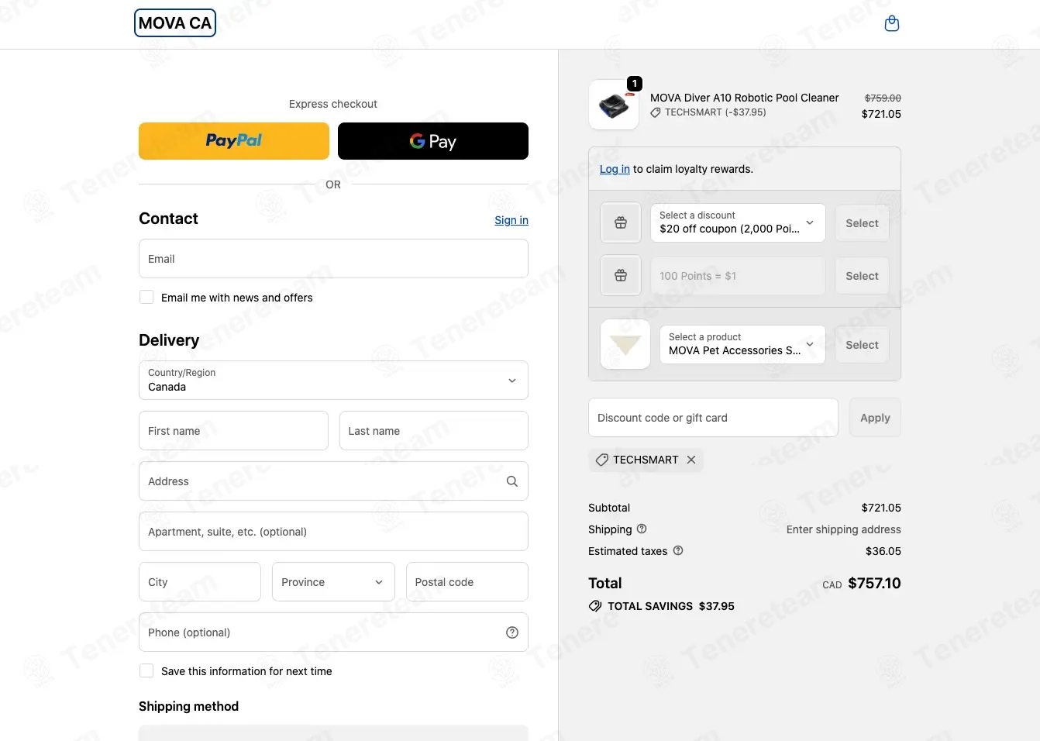Click the Robotic Pool Cleaner product thumbnail
1040x741 pixels.
coord(614,105)
